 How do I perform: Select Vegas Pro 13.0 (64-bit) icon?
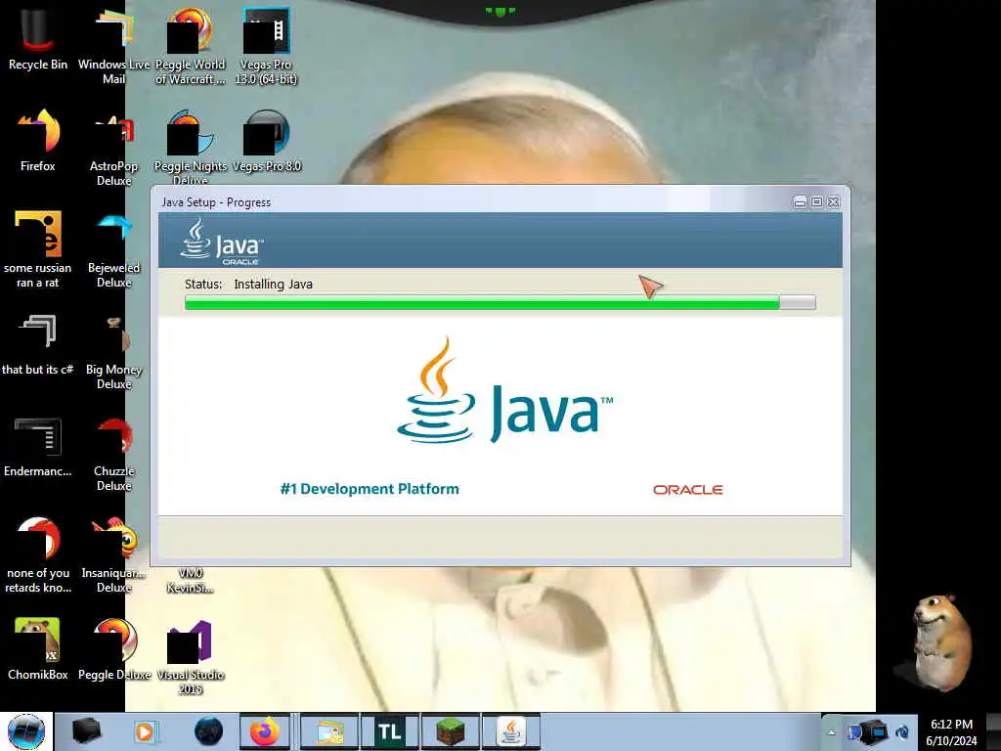(x=266, y=46)
